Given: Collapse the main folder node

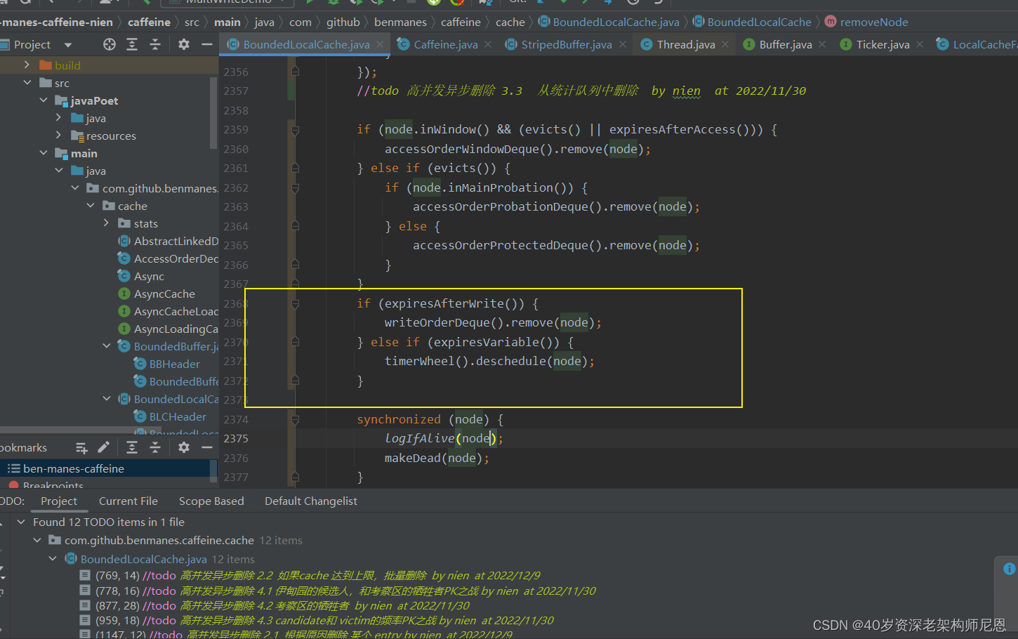Looking at the screenshot, I should coord(43,153).
